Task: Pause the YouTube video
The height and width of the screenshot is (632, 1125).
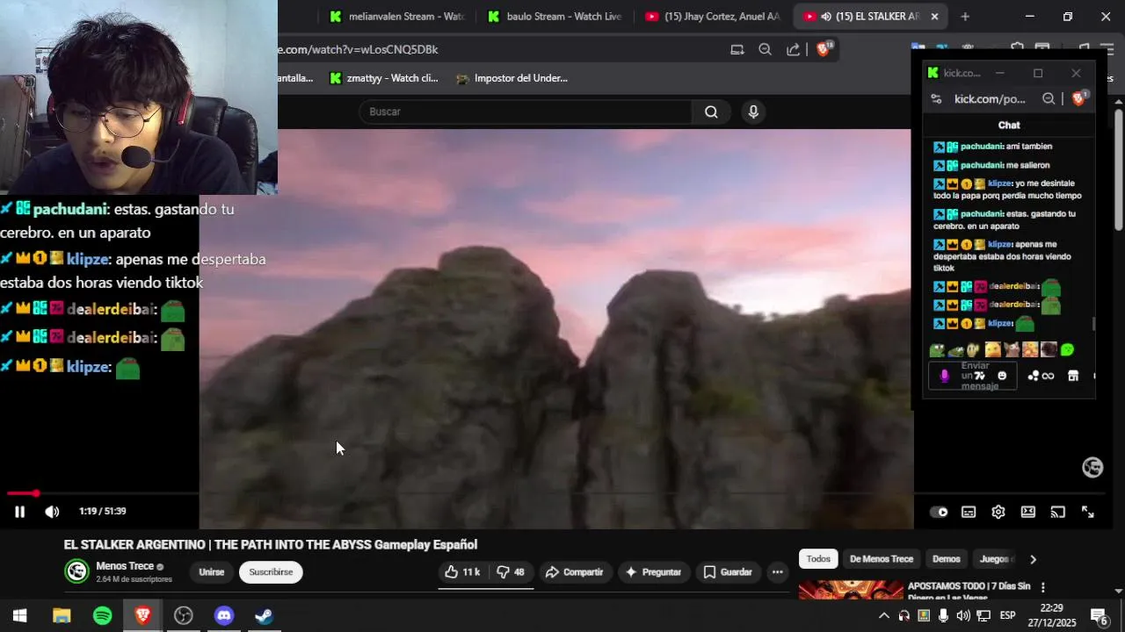Action: click(19, 512)
